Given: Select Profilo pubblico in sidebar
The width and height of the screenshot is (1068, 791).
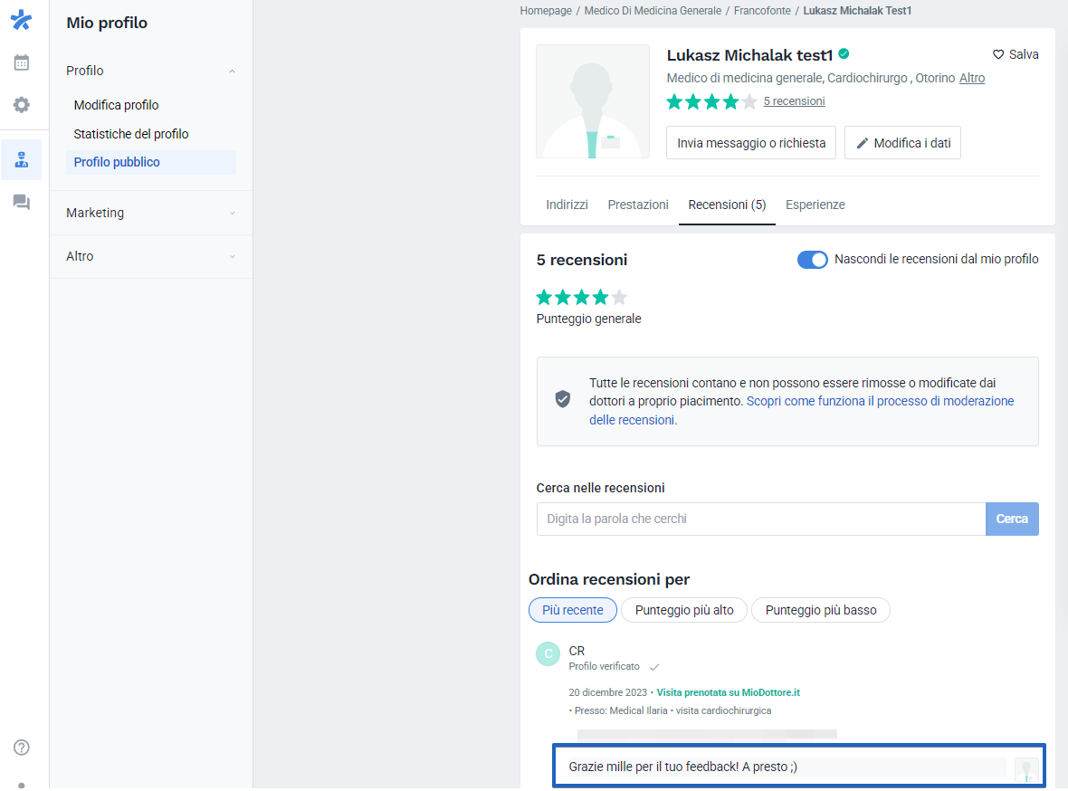Looking at the screenshot, I should coord(151,162).
